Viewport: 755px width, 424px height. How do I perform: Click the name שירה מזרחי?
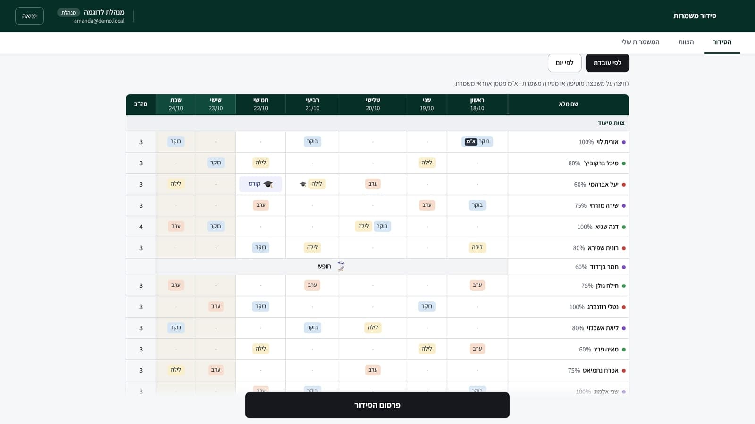pyautogui.click(x=604, y=205)
